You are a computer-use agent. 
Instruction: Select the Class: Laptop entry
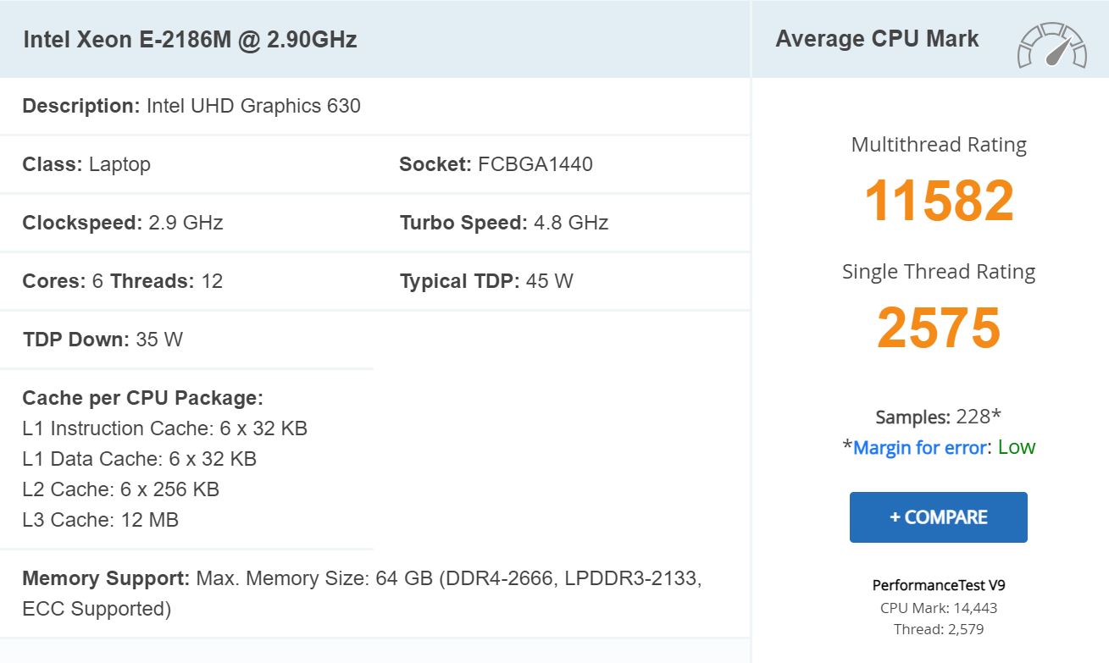86,164
